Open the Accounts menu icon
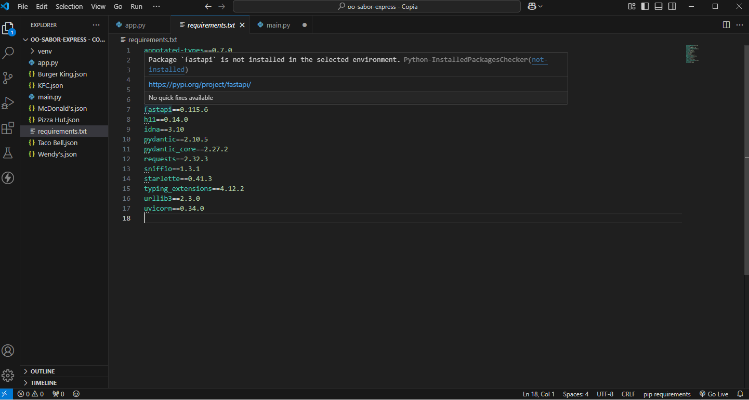Viewport: 749px width, 400px height. (8, 351)
